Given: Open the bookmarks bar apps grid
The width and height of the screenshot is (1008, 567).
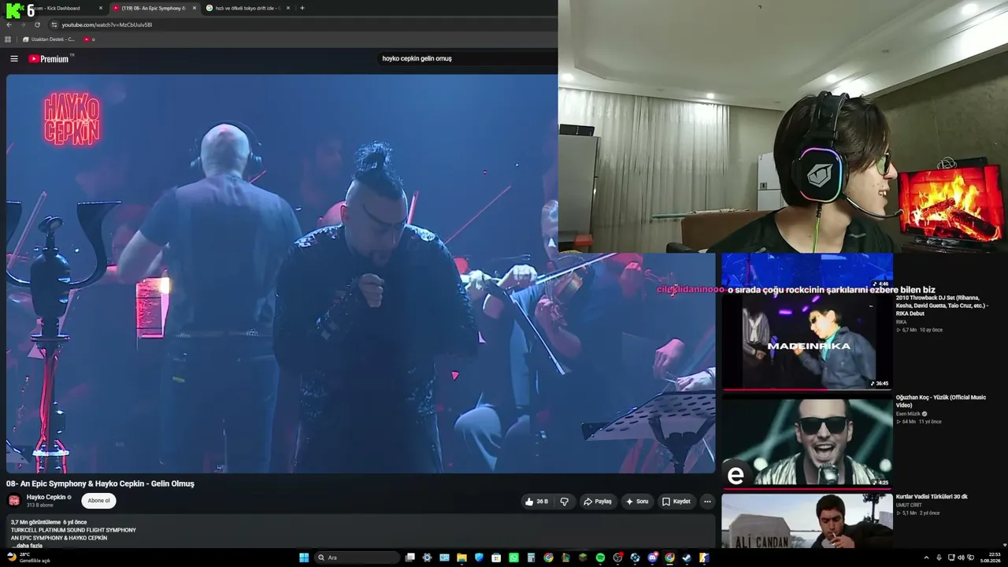Looking at the screenshot, I should [x=9, y=39].
